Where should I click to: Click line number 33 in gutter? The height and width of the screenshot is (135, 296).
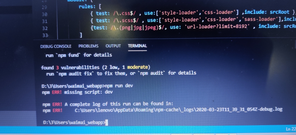point(45,35)
